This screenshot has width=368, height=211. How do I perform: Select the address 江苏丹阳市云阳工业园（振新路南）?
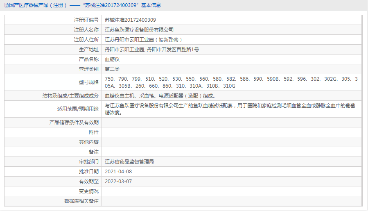pos(144,40)
